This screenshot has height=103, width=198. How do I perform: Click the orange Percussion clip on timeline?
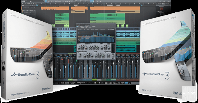55,8
